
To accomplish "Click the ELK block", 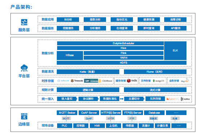I will [x=175, y=51].
